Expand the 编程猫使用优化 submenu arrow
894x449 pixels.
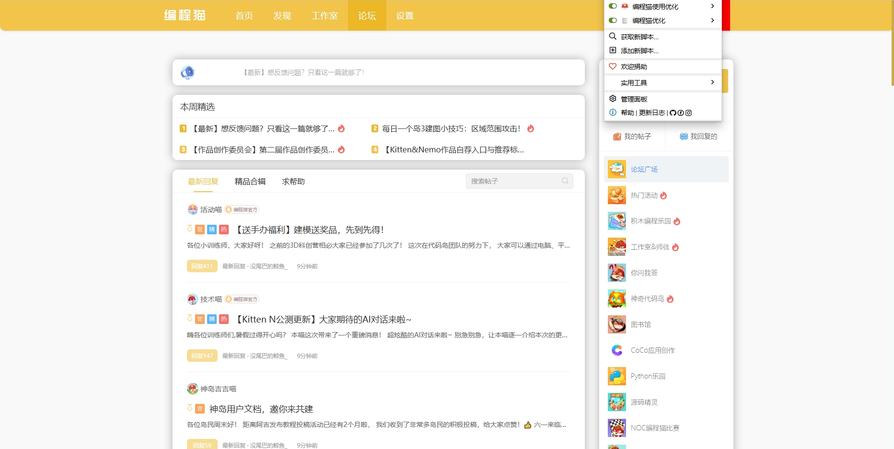pos(712,6)
